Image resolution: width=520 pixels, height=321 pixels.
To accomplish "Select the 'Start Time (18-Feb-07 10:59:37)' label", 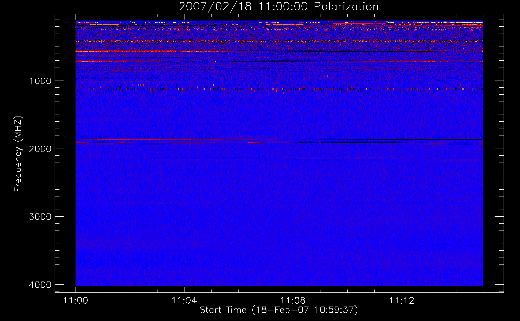I will click(x=279, y=310).
